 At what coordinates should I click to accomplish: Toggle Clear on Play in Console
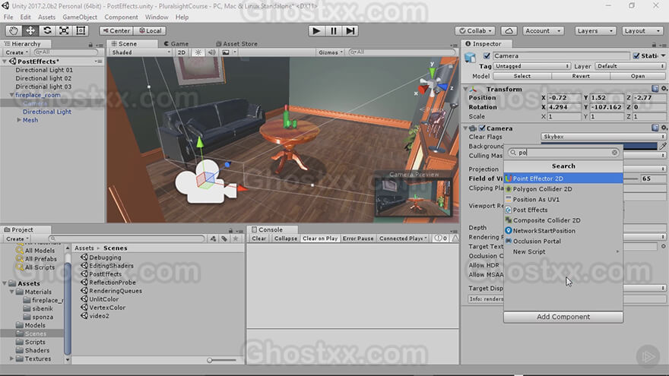click(x=320, y=239)
